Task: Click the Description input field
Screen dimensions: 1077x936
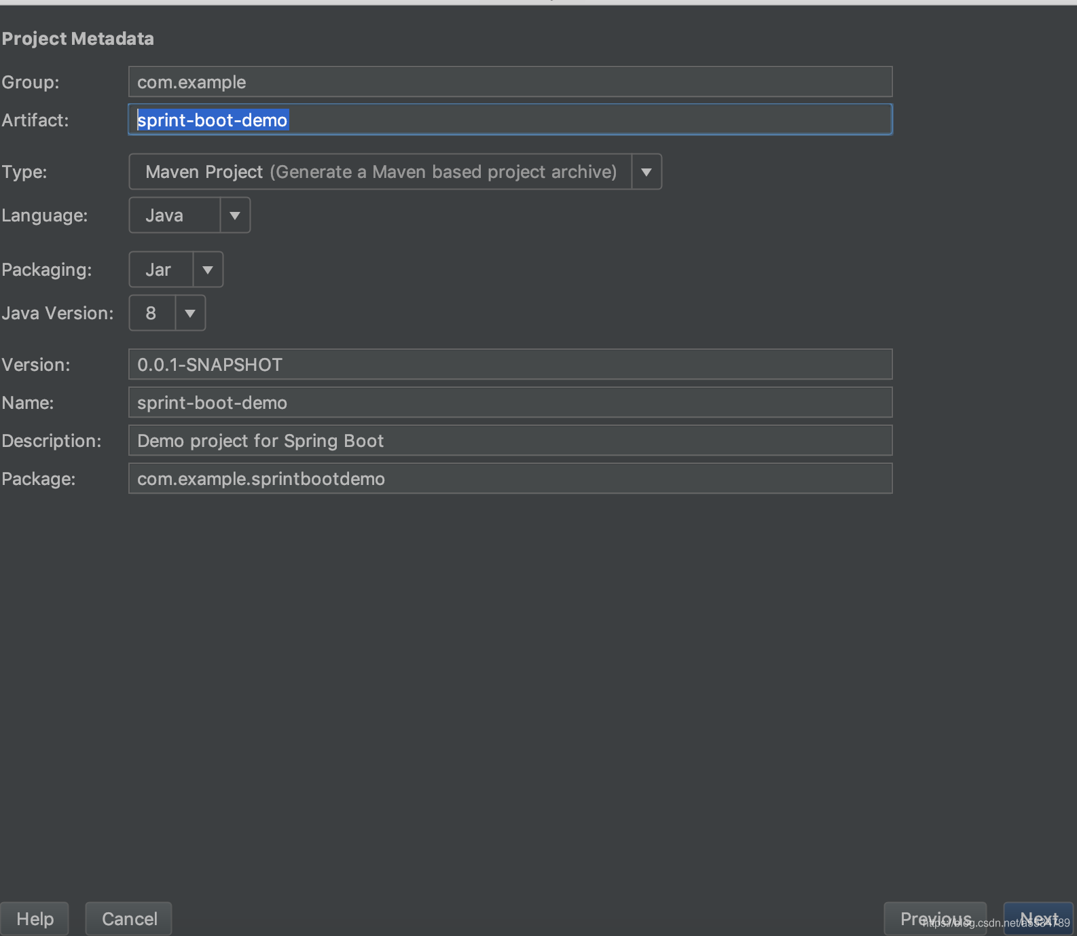Action: coord(510,440)
